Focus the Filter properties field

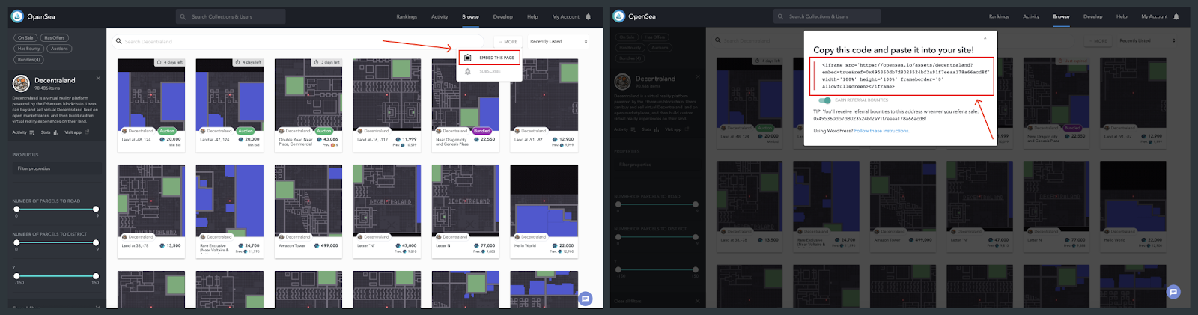click(57, 168)
